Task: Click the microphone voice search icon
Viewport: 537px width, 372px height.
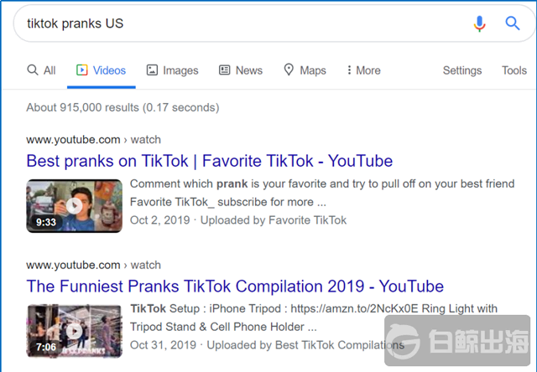Action: pos(479,23)
